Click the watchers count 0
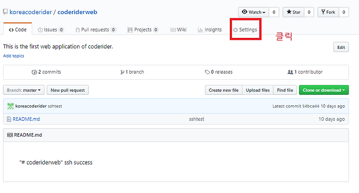 274,12
